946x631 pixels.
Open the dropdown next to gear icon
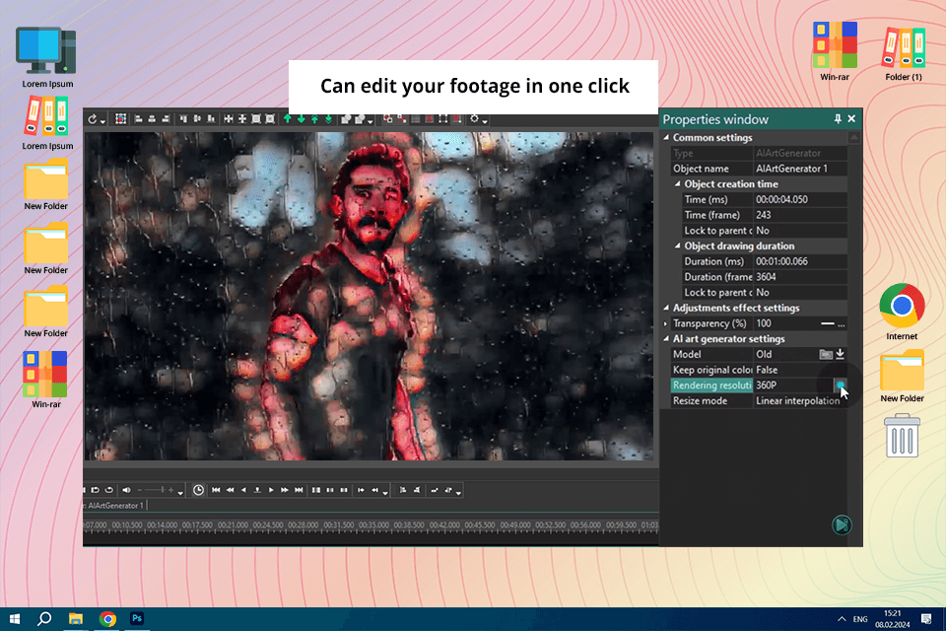click(x=485, y=121)
